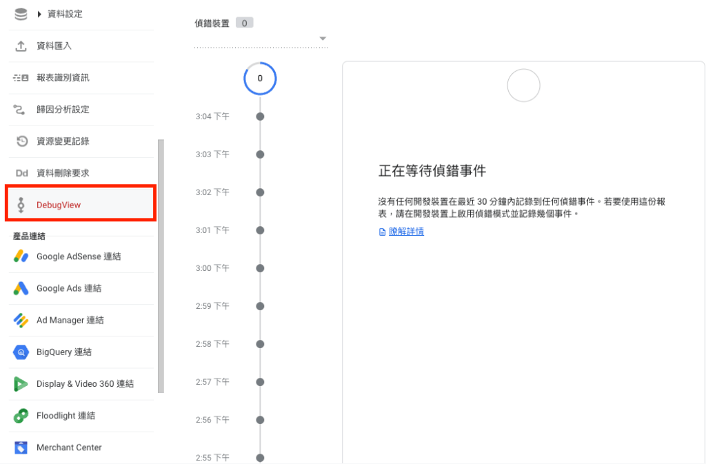
Task: Select 資源變更記錄 in the sidebar
Action: (x=63, y=141)
